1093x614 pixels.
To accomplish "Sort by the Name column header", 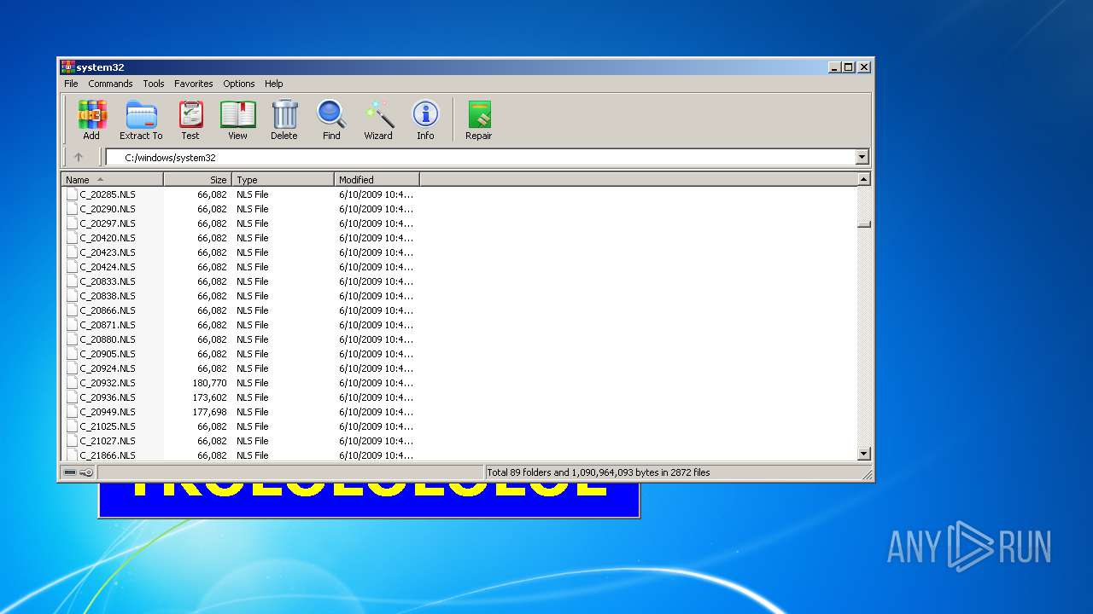I will pyautogui.click(x=112, y=180).
